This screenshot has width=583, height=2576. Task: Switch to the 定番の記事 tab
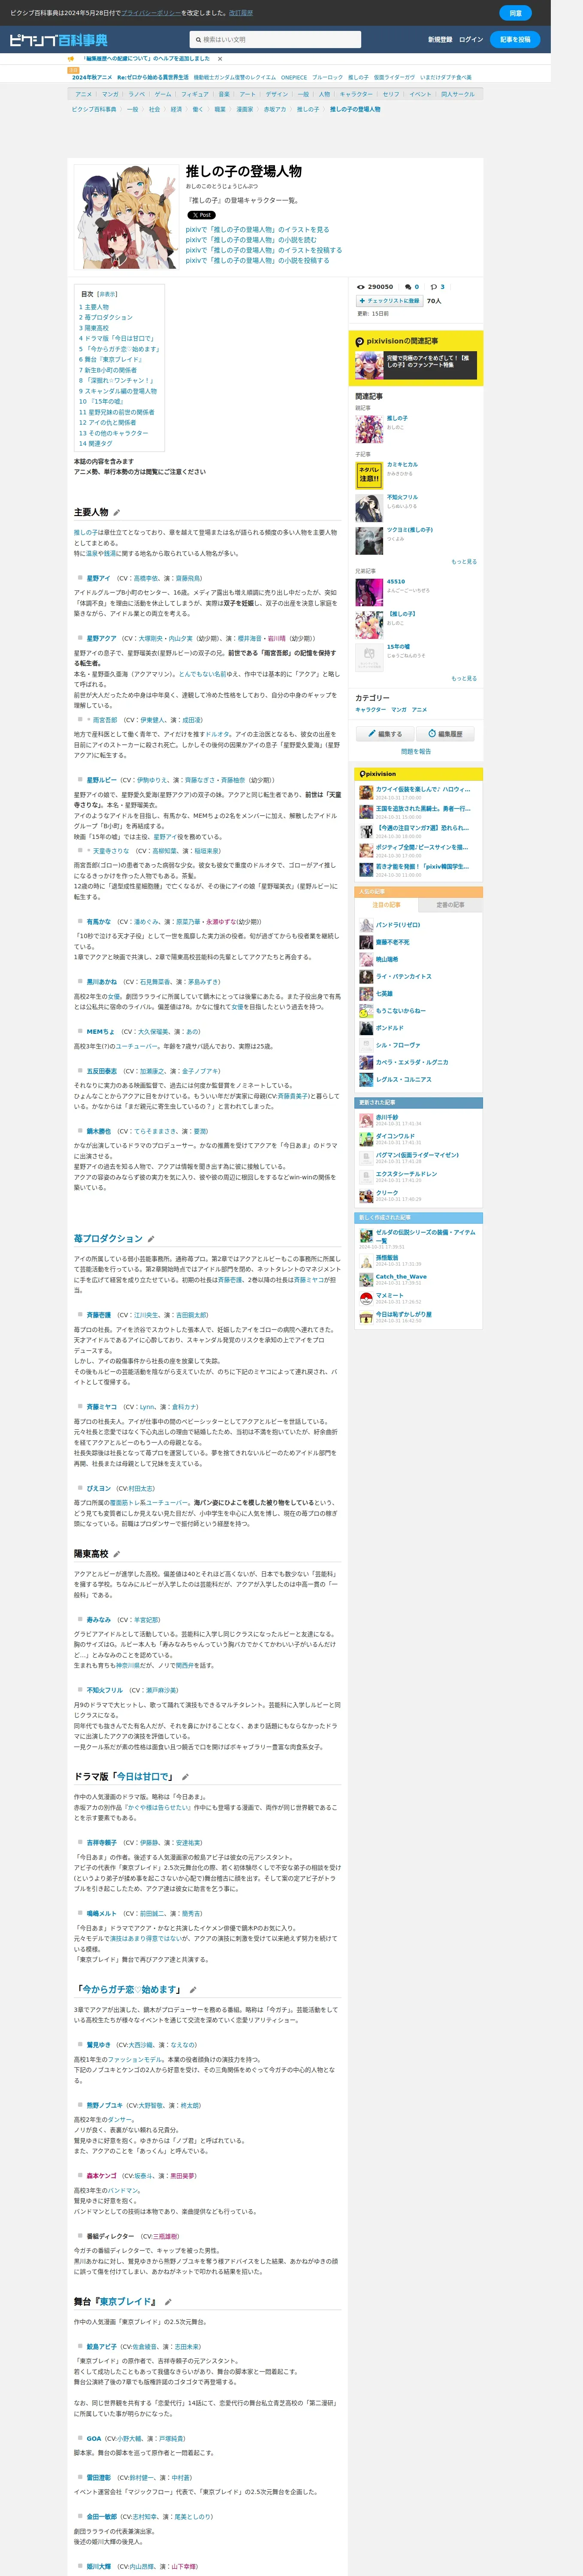pyautogui.click(x=450, y=905)
